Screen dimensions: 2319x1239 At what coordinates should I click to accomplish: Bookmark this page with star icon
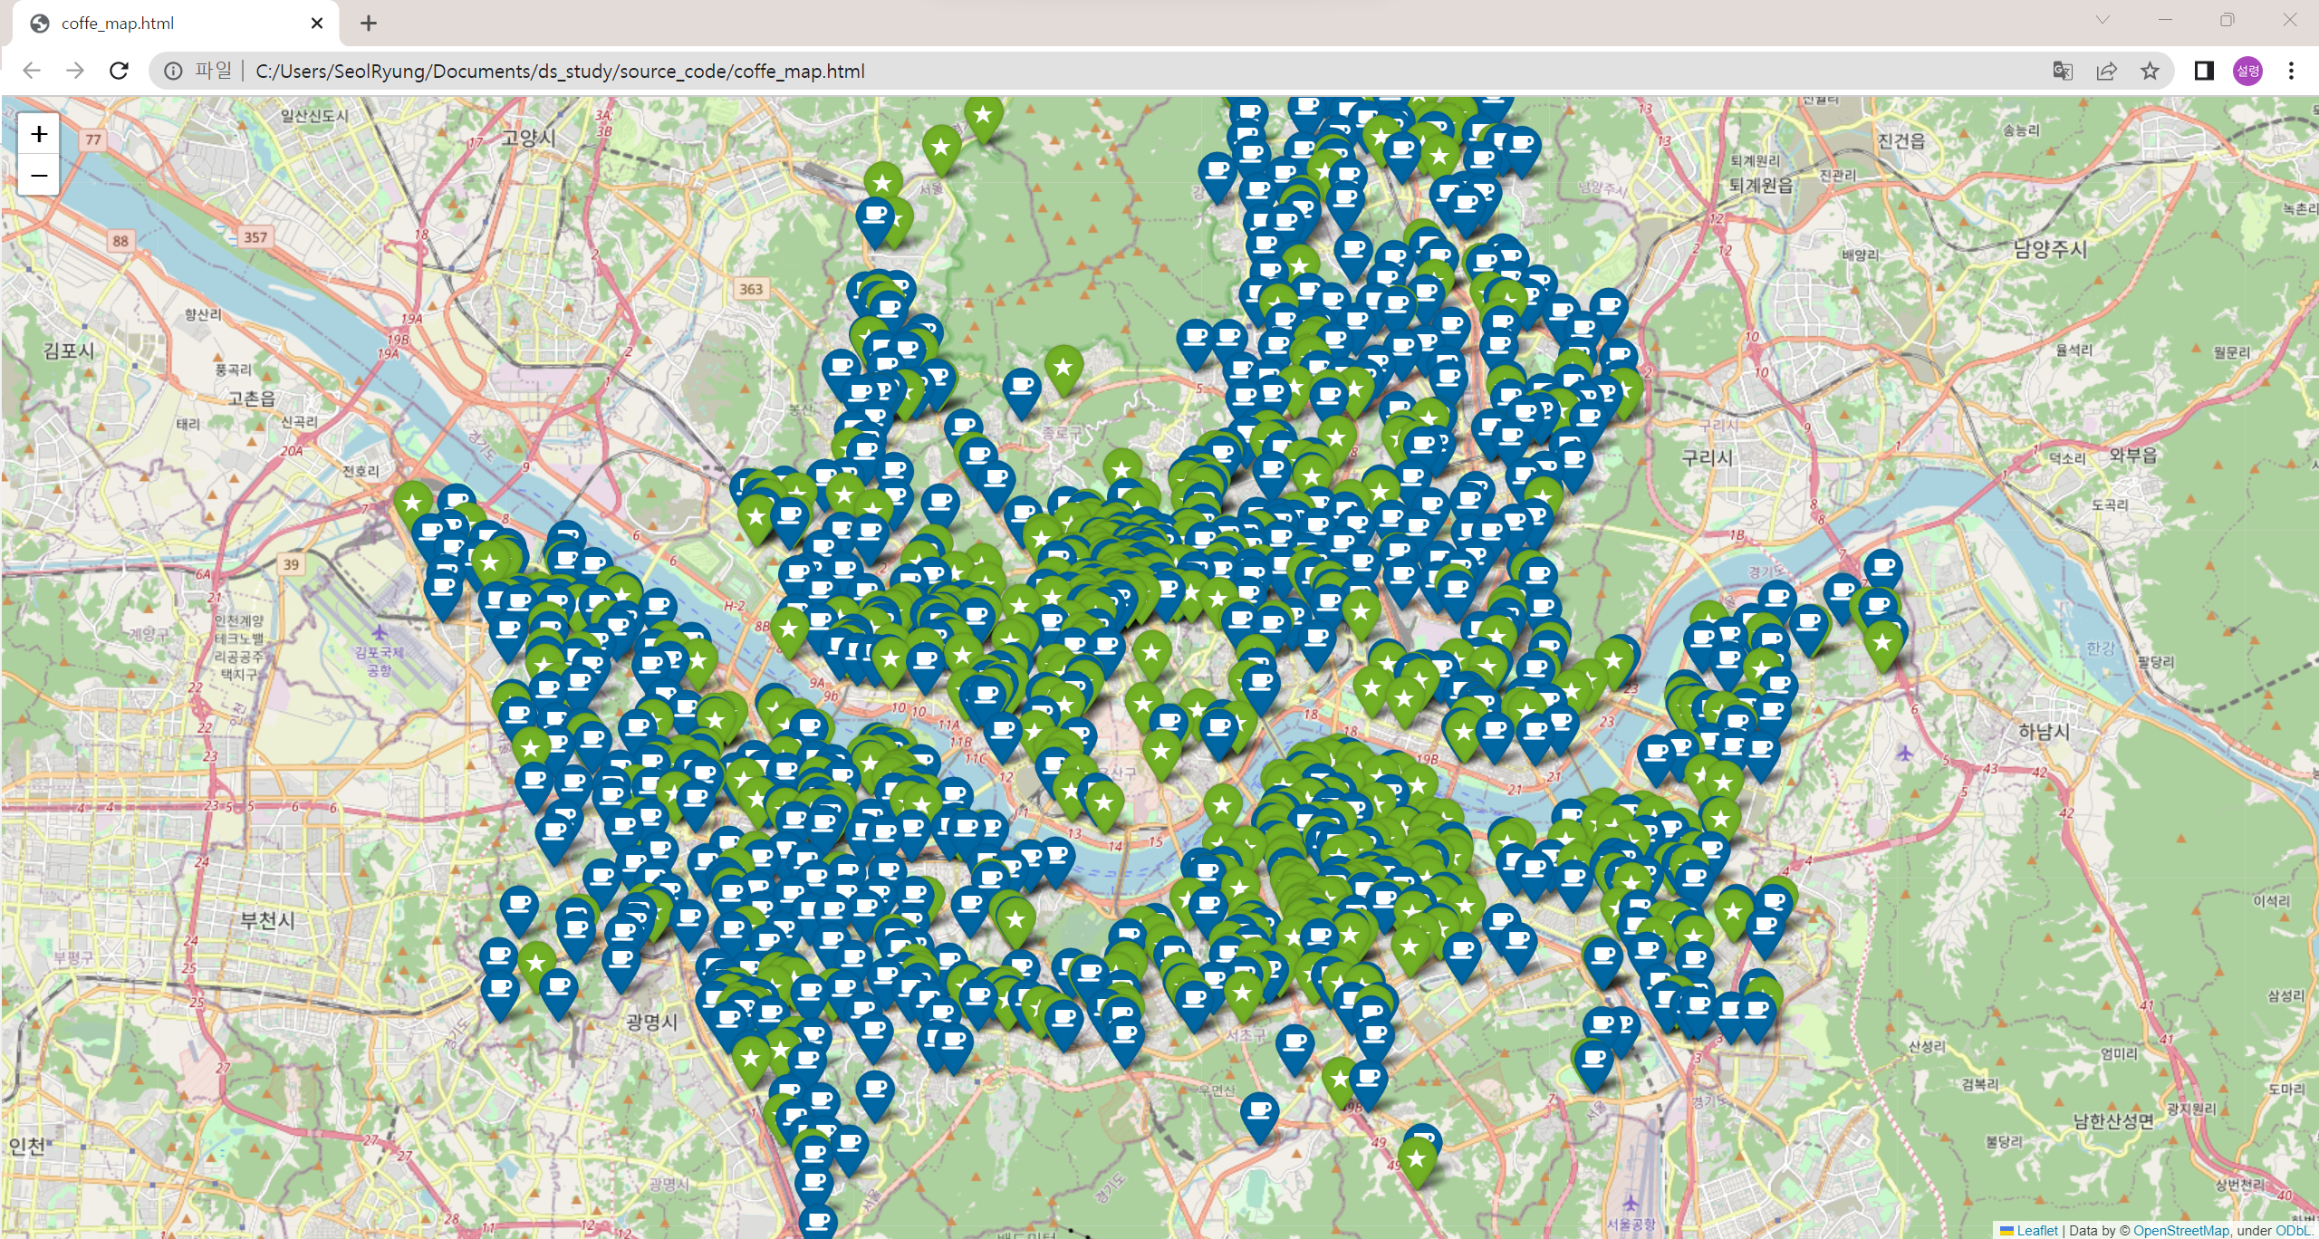(x=2150, y=71)
